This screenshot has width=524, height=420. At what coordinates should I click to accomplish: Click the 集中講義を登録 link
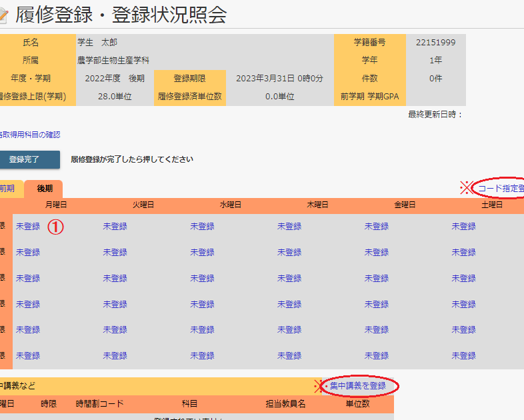357,386
